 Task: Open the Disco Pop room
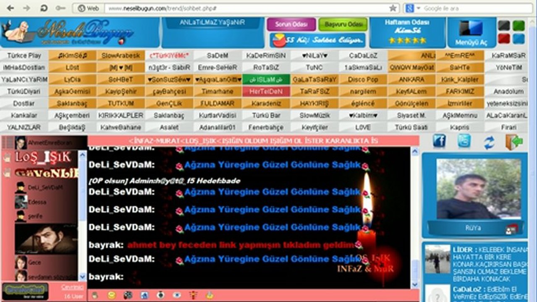coord(363,79)
